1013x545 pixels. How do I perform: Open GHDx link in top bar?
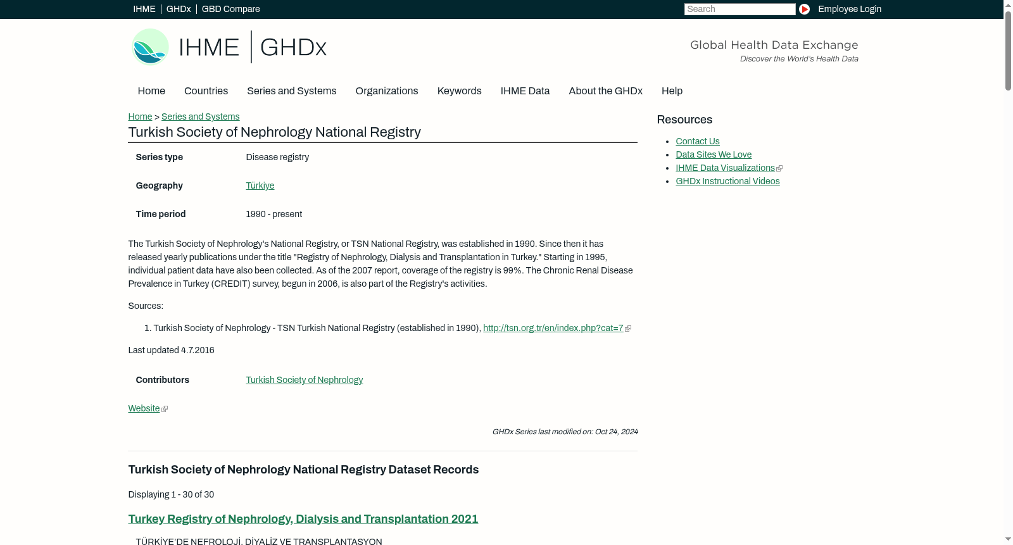(x=179, y=9)
